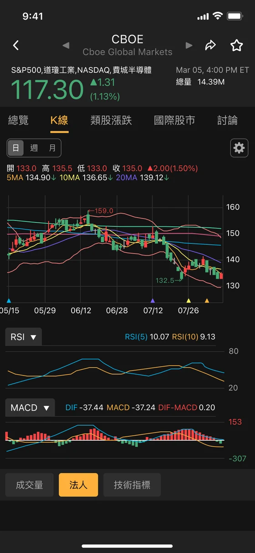
Task: Tap the 收 135.0 close value
Action: pyautogui.click(x=127, y=168)
